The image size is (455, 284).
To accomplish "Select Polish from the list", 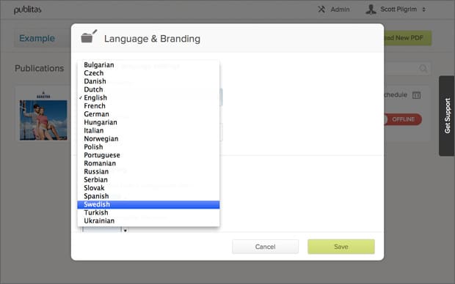I will click(x=148, y=147).
